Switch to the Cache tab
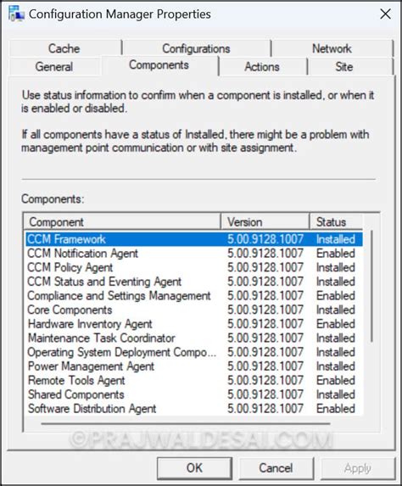Screen dimensions: 402x486 [65, 48]
